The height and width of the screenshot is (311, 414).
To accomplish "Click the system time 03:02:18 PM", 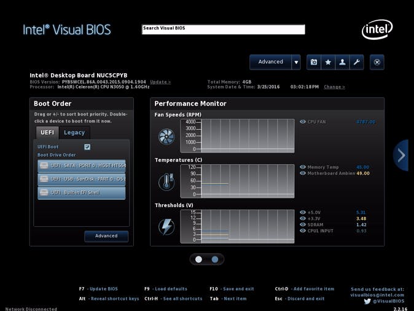I will tap(305, 87).
